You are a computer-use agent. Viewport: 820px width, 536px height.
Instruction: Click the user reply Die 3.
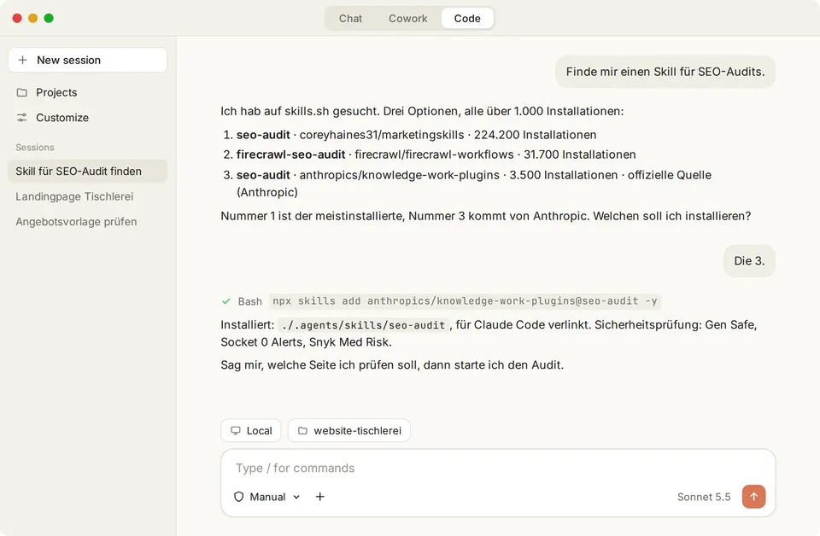(749, 260)
